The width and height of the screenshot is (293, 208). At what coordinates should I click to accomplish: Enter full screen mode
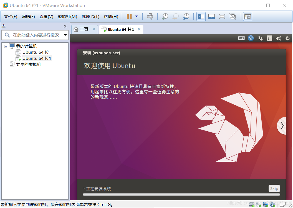coord(222,16)
